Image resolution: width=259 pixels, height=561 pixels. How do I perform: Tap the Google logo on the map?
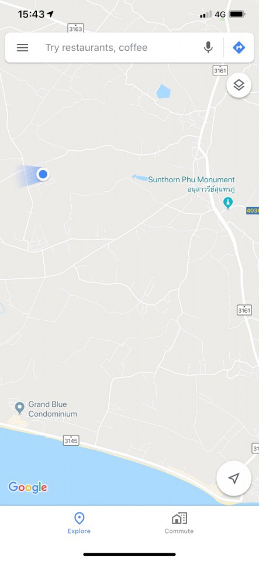[x=28, y=487]
